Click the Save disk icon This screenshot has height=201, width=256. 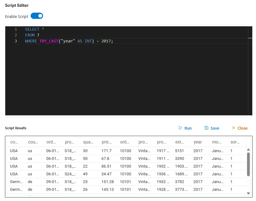206,128
